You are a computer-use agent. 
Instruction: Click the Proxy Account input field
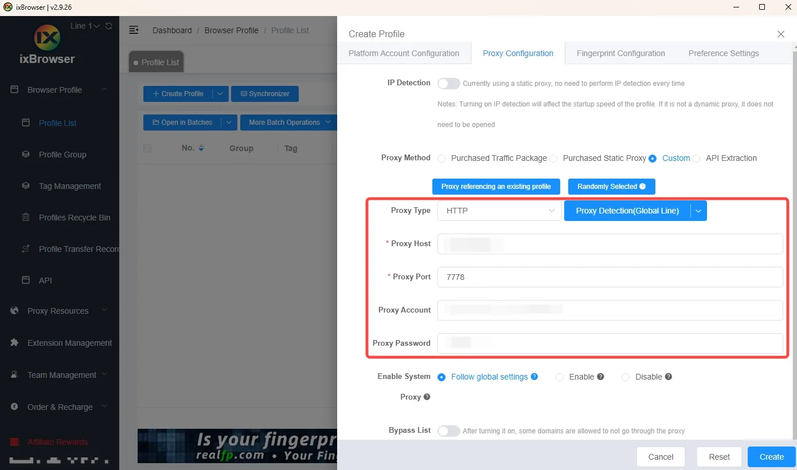pyautogui.click(x=610, y=310)
